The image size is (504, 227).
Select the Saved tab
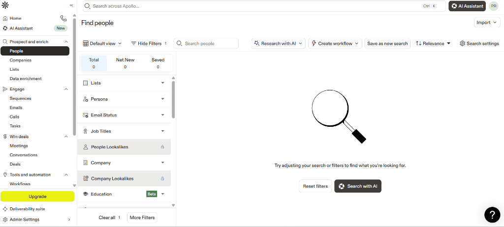point(158,63)
